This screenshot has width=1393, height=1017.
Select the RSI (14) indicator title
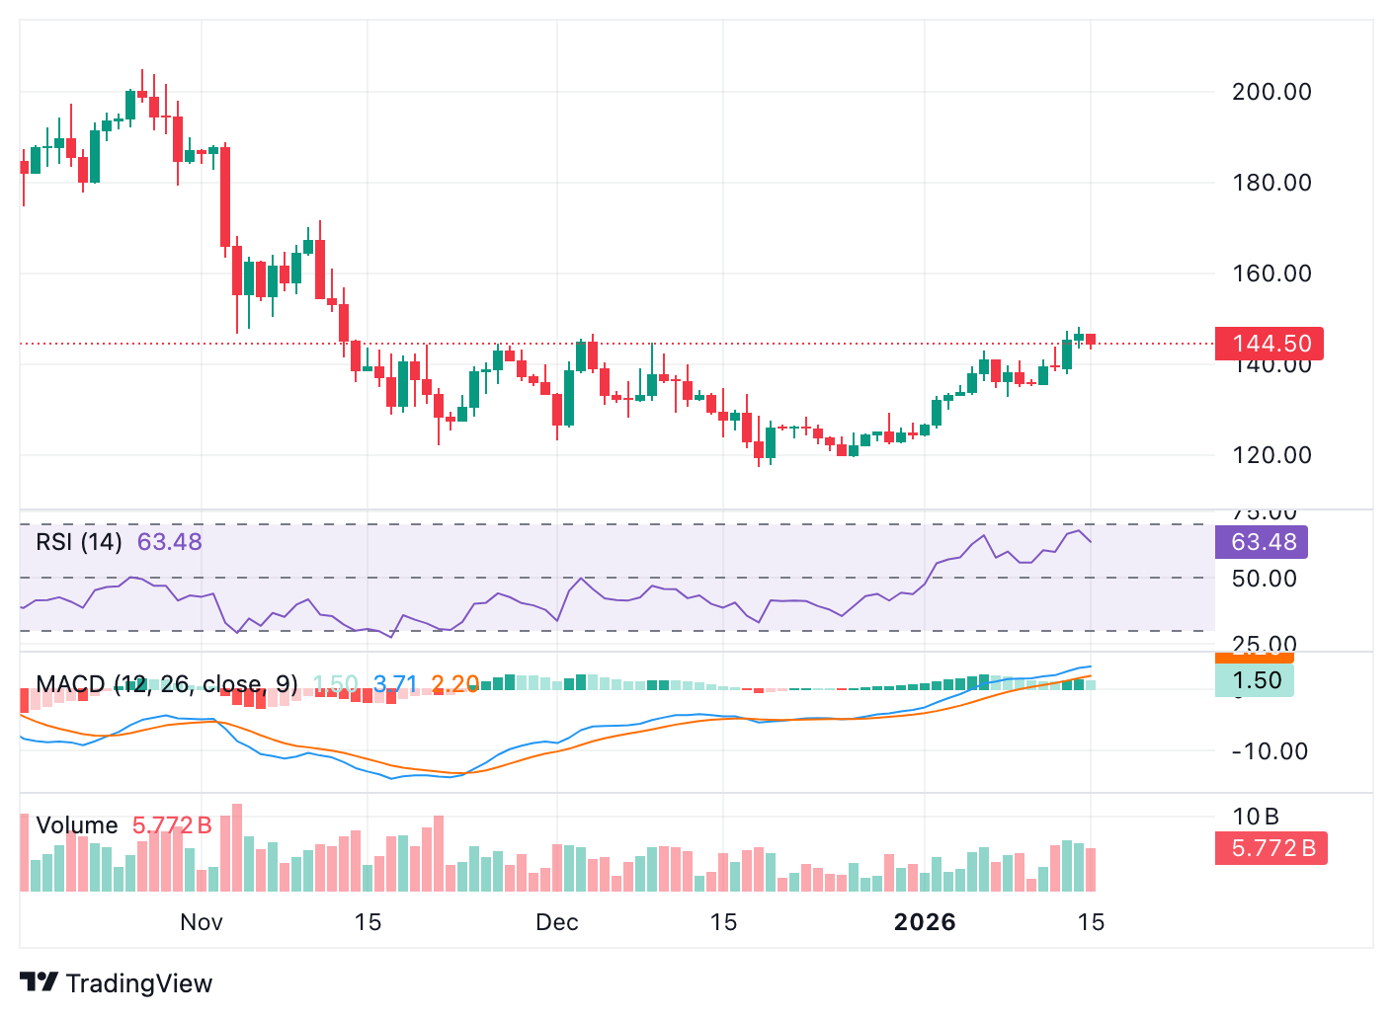click(x=79, y=542)
